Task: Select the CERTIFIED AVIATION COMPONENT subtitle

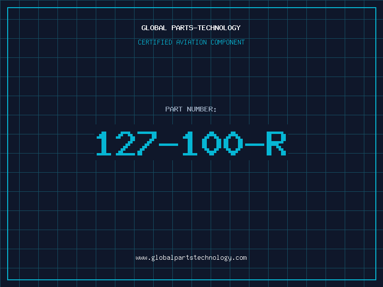Action: (191, 42)
